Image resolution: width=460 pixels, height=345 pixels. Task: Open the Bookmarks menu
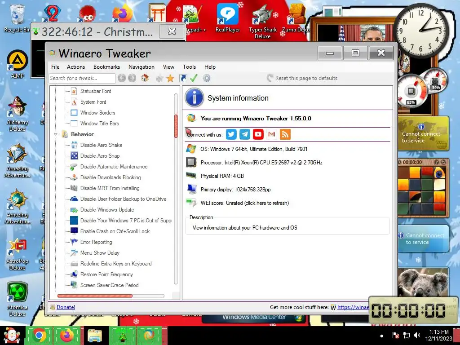point(106,67)
